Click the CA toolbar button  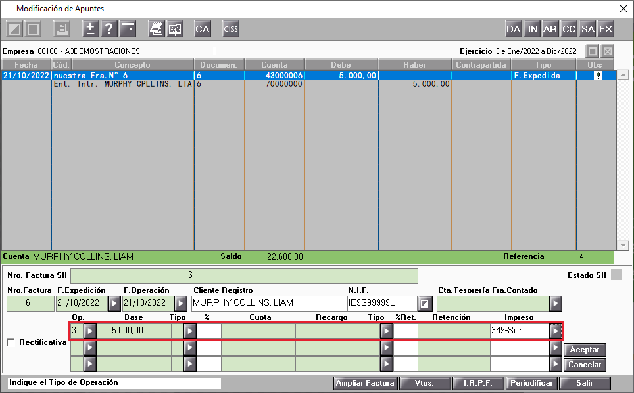click(202, 29)
